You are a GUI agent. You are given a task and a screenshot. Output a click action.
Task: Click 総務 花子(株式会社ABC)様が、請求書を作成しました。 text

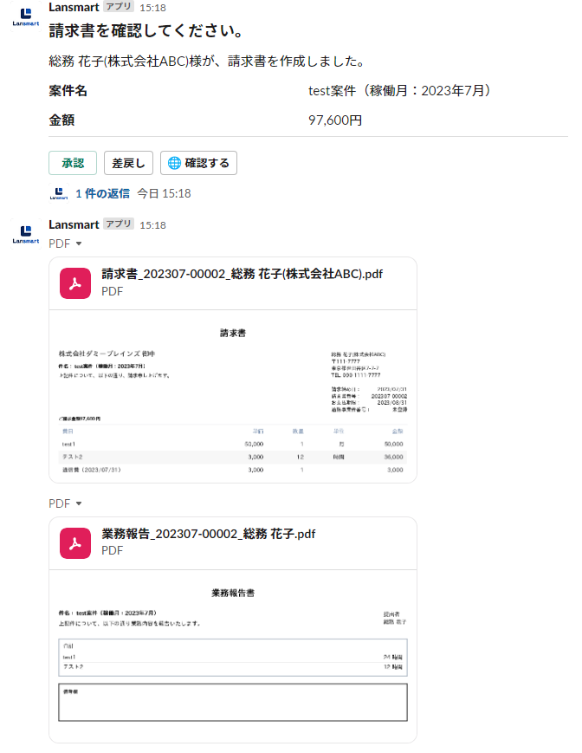click(x=208, y=62)
